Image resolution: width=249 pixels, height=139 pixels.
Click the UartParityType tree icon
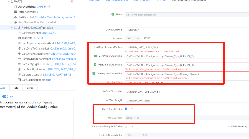(19, 64)
